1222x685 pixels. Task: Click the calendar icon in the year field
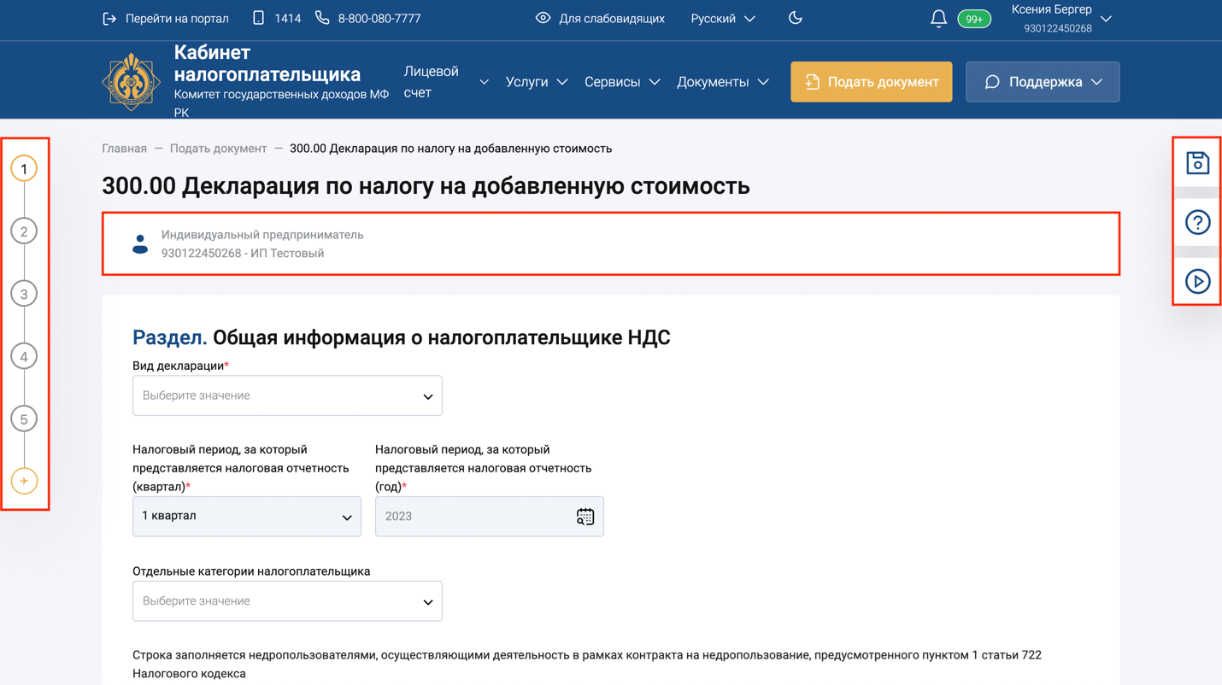coord(585,516)
